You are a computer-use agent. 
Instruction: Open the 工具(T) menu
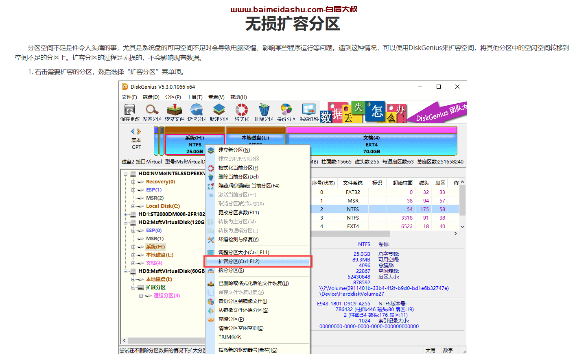coord(195,97)
